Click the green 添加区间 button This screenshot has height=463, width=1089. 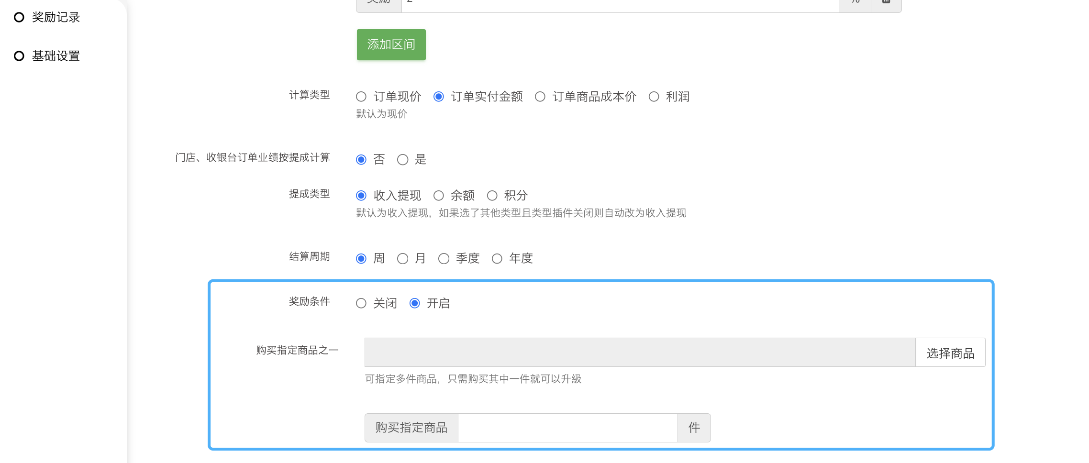click(x=391, y=45)
